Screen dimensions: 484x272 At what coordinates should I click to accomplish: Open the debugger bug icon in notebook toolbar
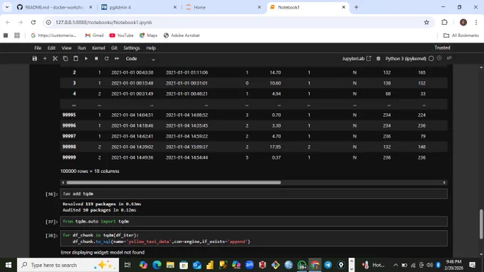coord(378,58)
